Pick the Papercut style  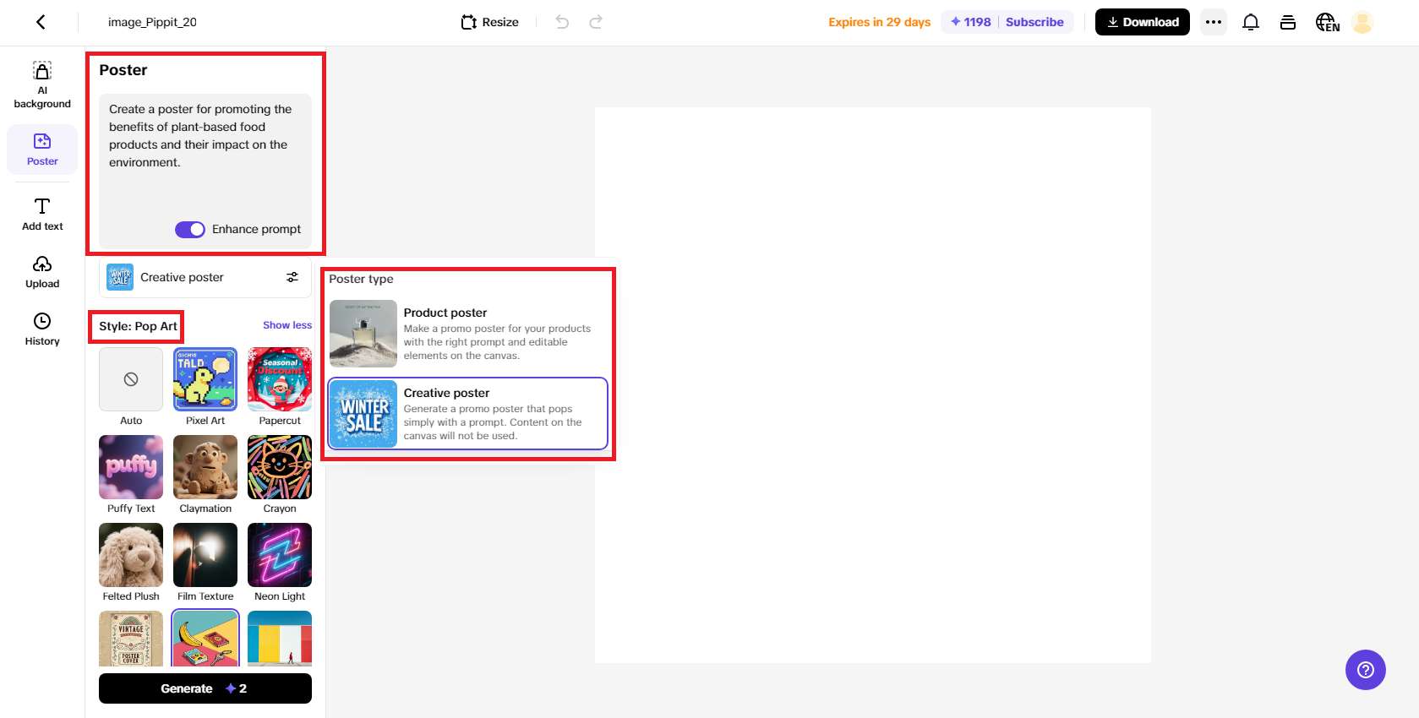pos(280,387)
